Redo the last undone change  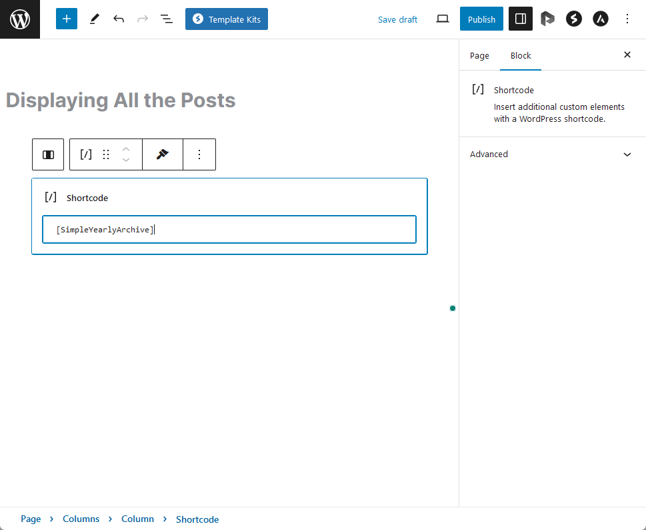pyautogui.click(x=143, y=19)
